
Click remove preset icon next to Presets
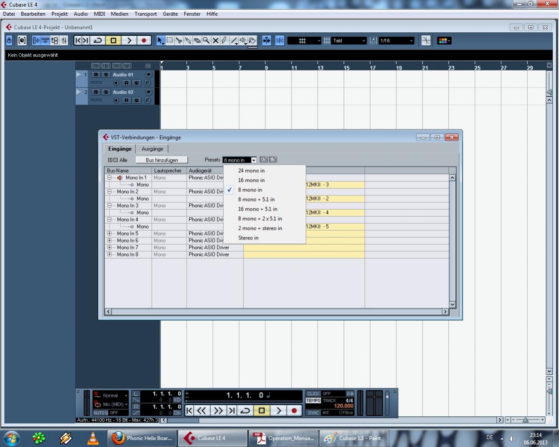coord(273,159)
